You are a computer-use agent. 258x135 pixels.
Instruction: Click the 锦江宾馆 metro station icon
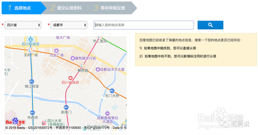click(31, 82)
